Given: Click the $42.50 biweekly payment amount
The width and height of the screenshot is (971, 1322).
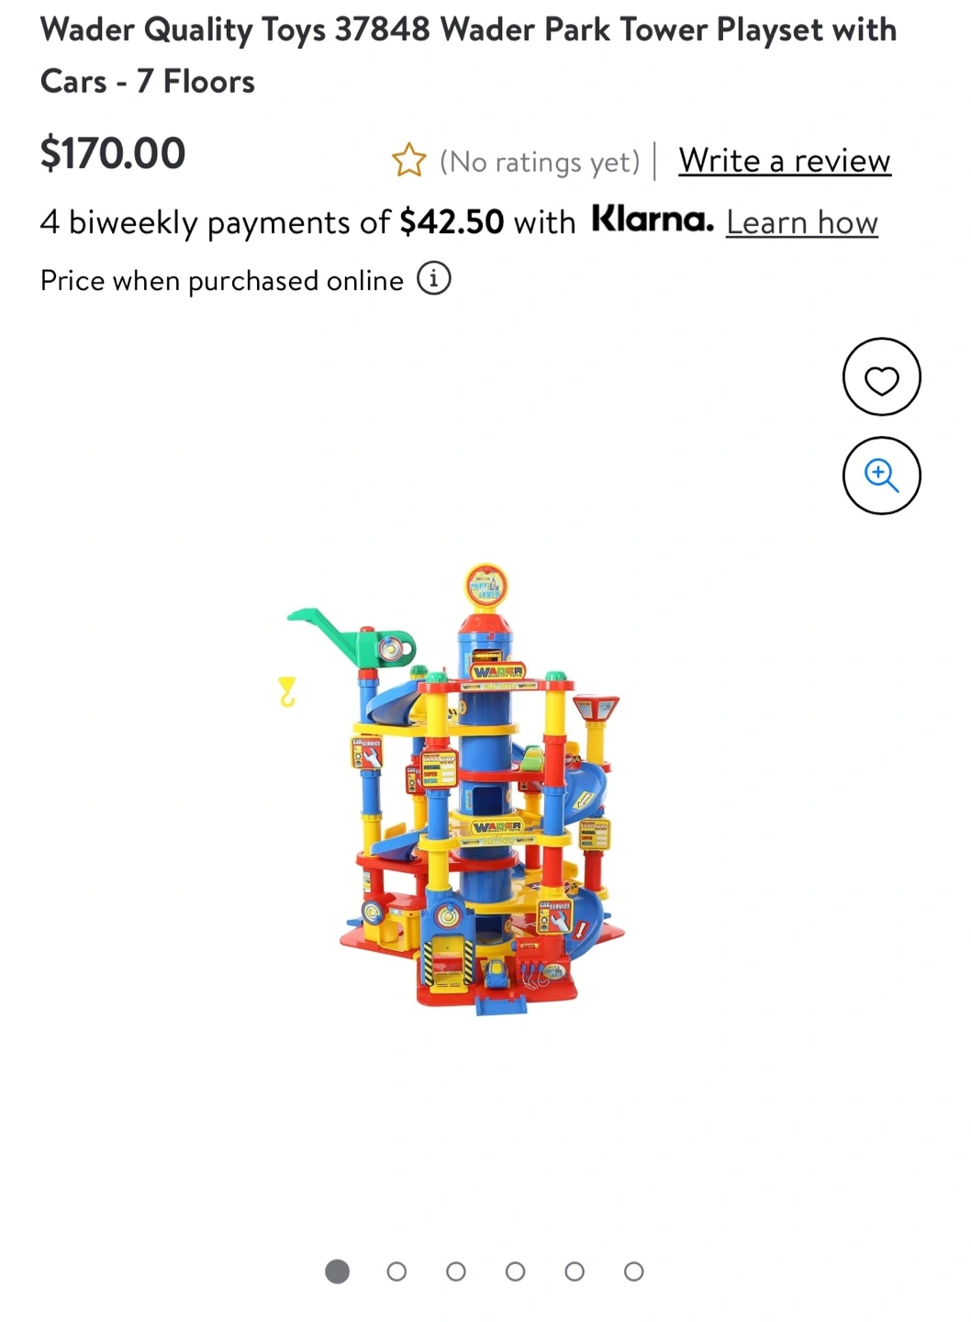Looking at the screenshot, I should pyautogui.click(x=452, y=222).
